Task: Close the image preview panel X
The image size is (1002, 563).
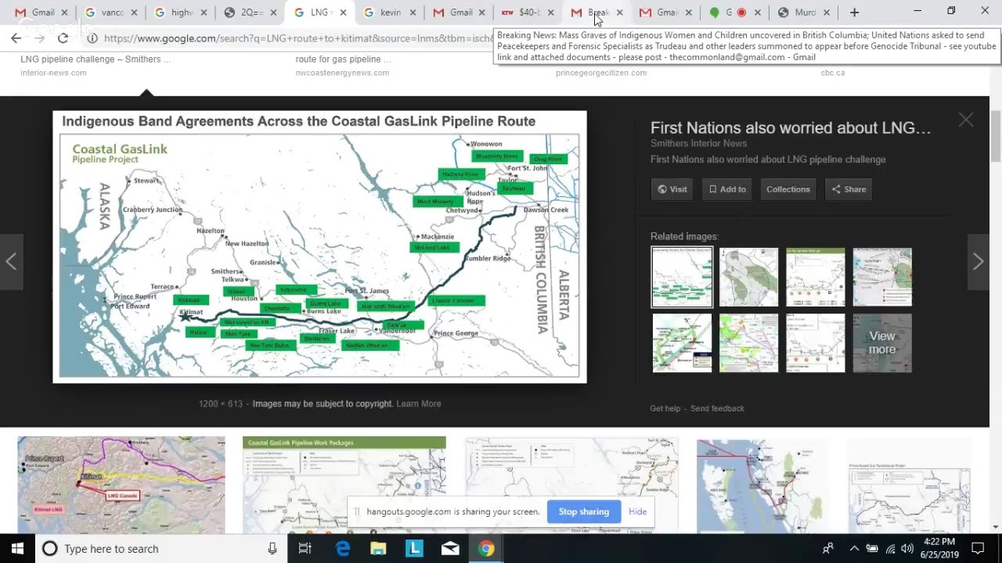Action: pos(966,120)
